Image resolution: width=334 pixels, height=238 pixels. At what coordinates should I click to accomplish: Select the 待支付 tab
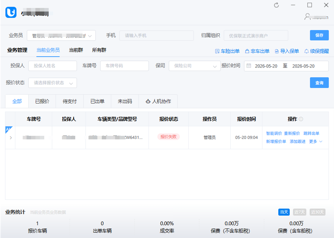point(70,101)
